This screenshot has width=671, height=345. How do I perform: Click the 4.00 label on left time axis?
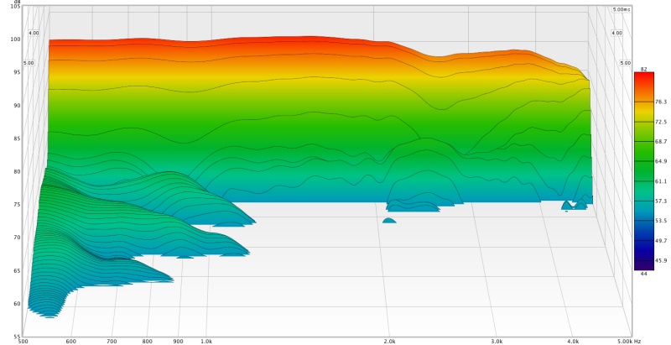tap(34, 34)
